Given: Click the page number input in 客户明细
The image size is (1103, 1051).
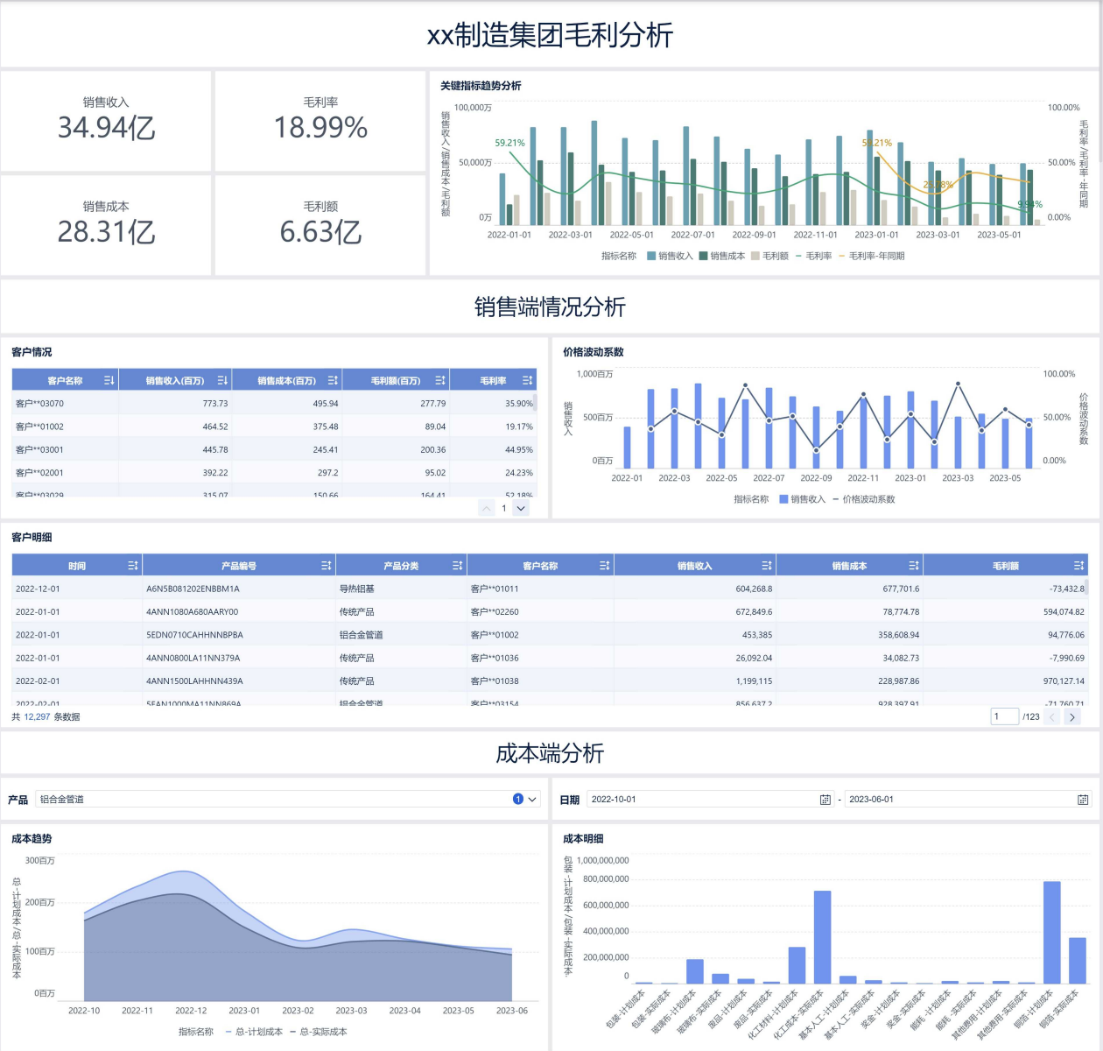Looking at the screenshot, I should pyautogui.click(x=1004, y=716).
